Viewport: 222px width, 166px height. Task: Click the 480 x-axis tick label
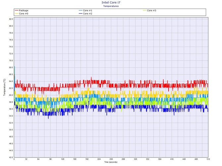pos(196,159)
